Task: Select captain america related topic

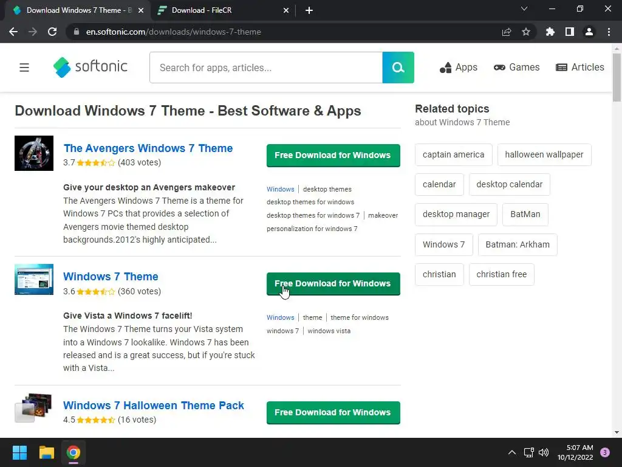Action: pyautogui.click(x=453, y=155)
